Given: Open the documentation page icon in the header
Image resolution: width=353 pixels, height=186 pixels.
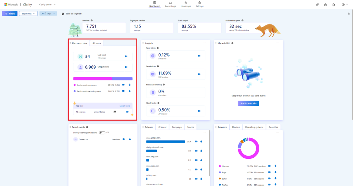Looking at the screenshot, I should coord(334,5).
